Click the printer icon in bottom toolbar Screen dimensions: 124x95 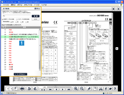tap(22, 89)
